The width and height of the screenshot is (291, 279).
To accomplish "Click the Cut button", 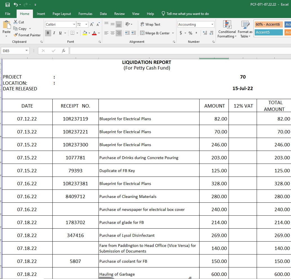I will pyautogui.click(x=19, y=22).
